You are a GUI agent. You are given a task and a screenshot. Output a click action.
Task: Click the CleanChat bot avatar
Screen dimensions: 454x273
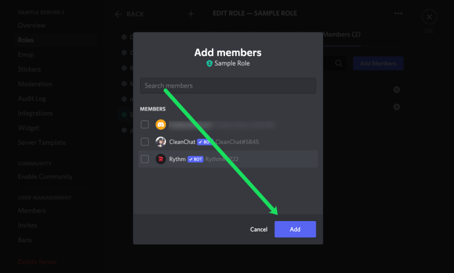pyautogui.click(x=161, y=141)
